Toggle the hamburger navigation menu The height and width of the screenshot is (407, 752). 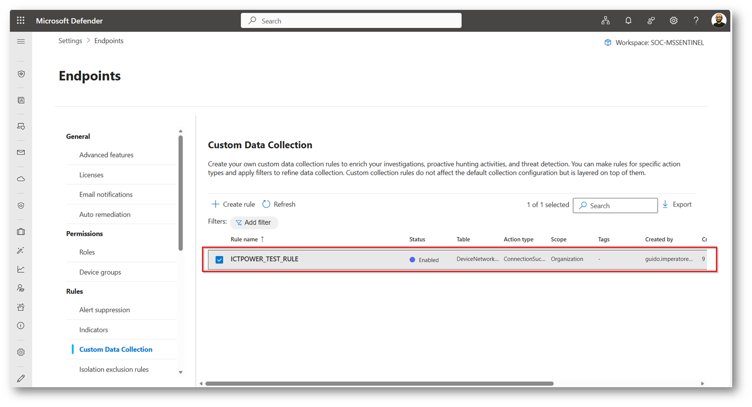(21, 41)
